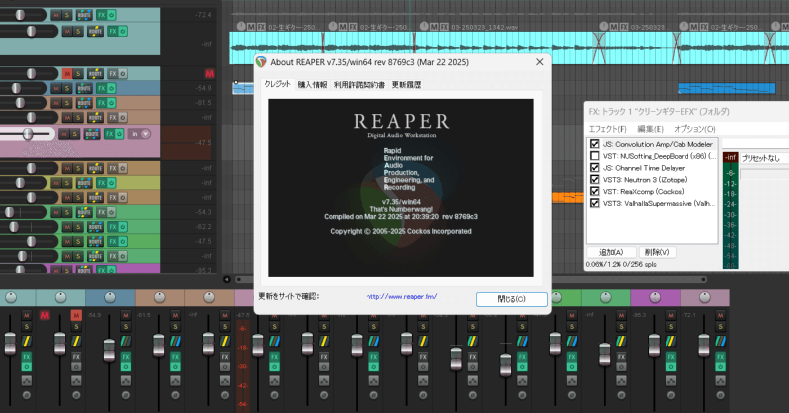Click the ROUTE icon on track 1
This screenshot has height=413, width=789.
(x=83, y=15)
